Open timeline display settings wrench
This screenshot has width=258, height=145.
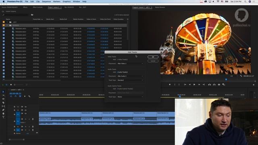29,96
